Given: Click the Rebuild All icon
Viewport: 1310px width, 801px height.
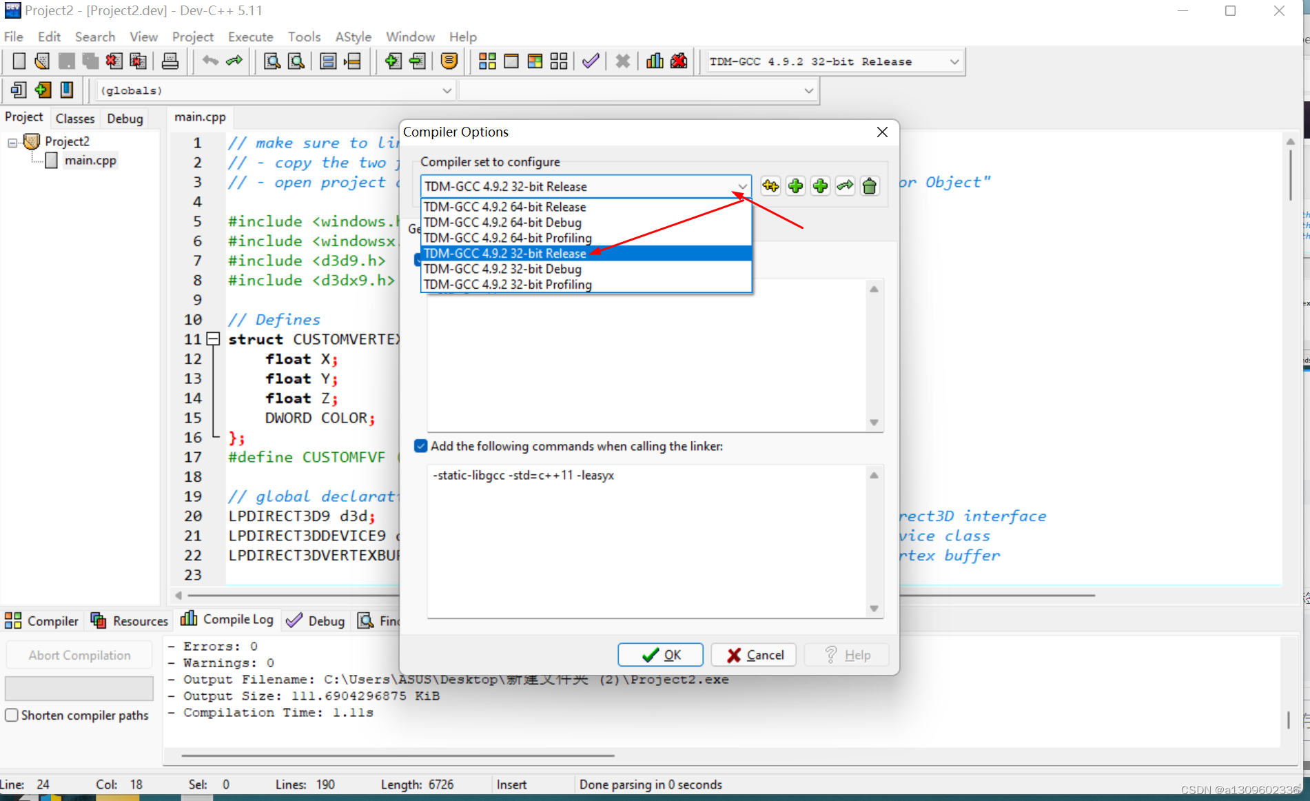Looking at the screenshot, I should tap(559, 61).
